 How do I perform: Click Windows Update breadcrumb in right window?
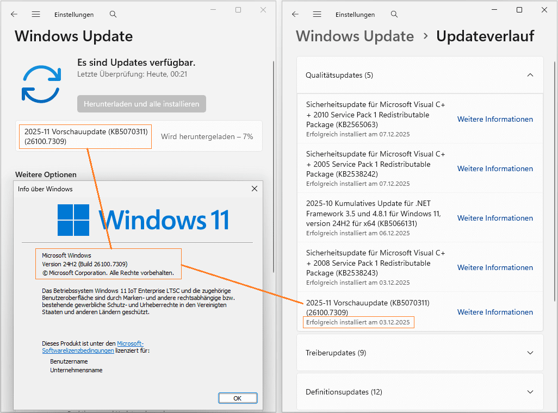click(355, 36)
